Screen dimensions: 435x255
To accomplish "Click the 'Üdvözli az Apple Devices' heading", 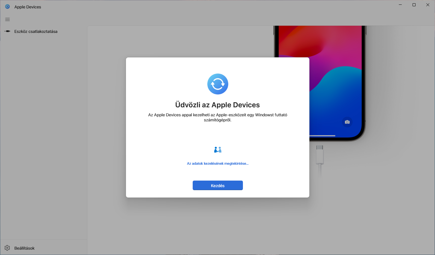I will click(x=217, y=105).
